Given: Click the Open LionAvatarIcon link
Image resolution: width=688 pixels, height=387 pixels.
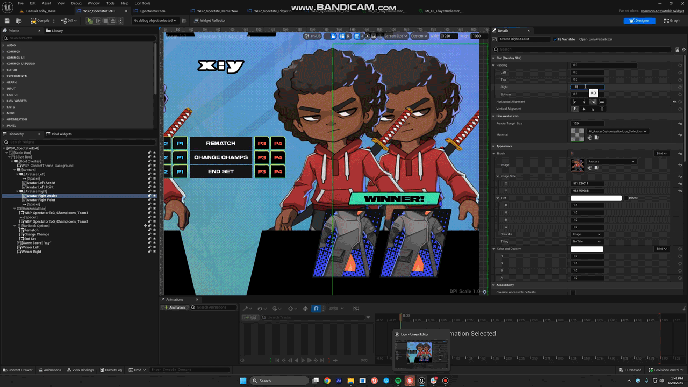Looking at the screenshot, I should pos(595,39).
